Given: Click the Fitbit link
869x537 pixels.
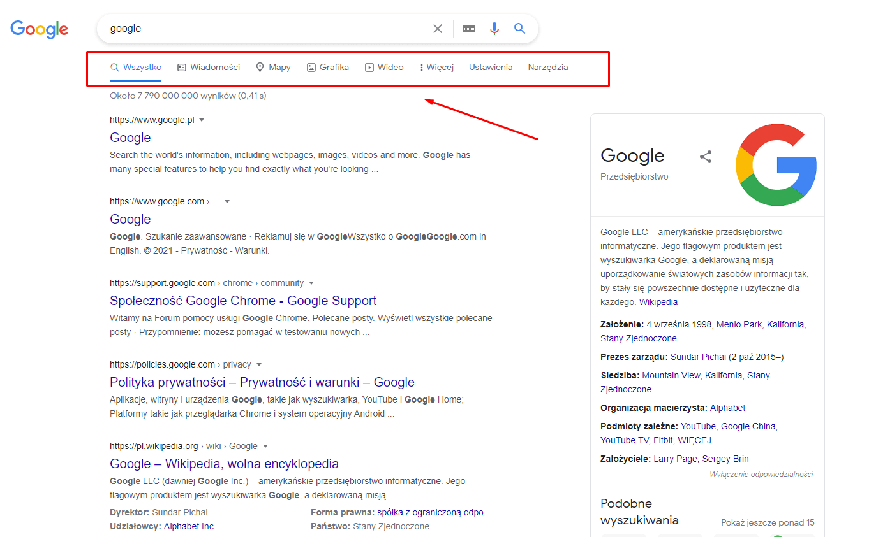Looking at the screenshot, I should (x=663, y=440).
